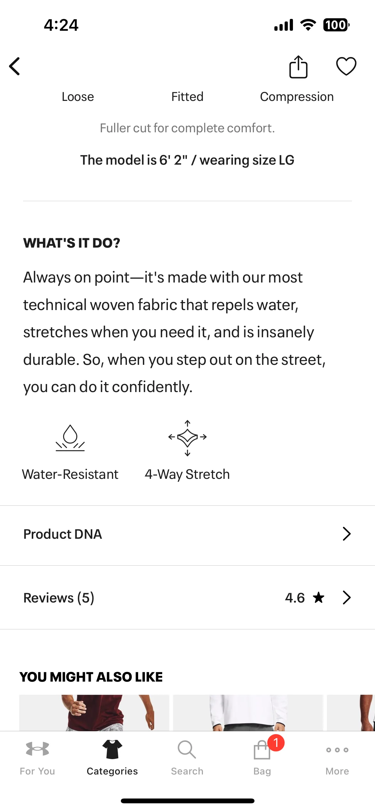Screen dimensions: 375x811
Task: Open the white jacket recommended product
Action: pyautogui.click(x=248, y=712)
